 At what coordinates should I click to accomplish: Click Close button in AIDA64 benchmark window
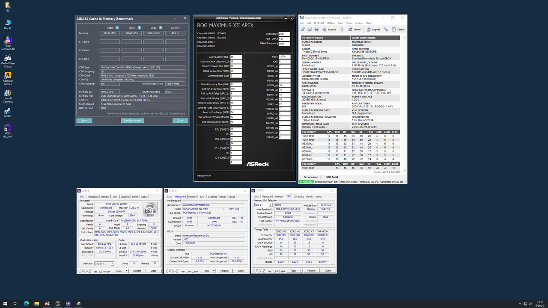180,120
